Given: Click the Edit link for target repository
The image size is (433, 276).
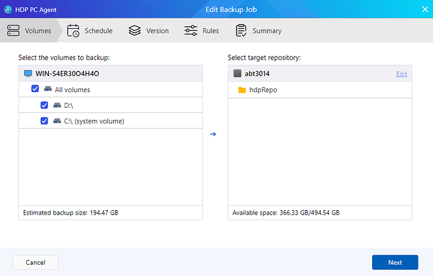Looking at the screenshot, I should pyautogui.click(x=402, y=74).
